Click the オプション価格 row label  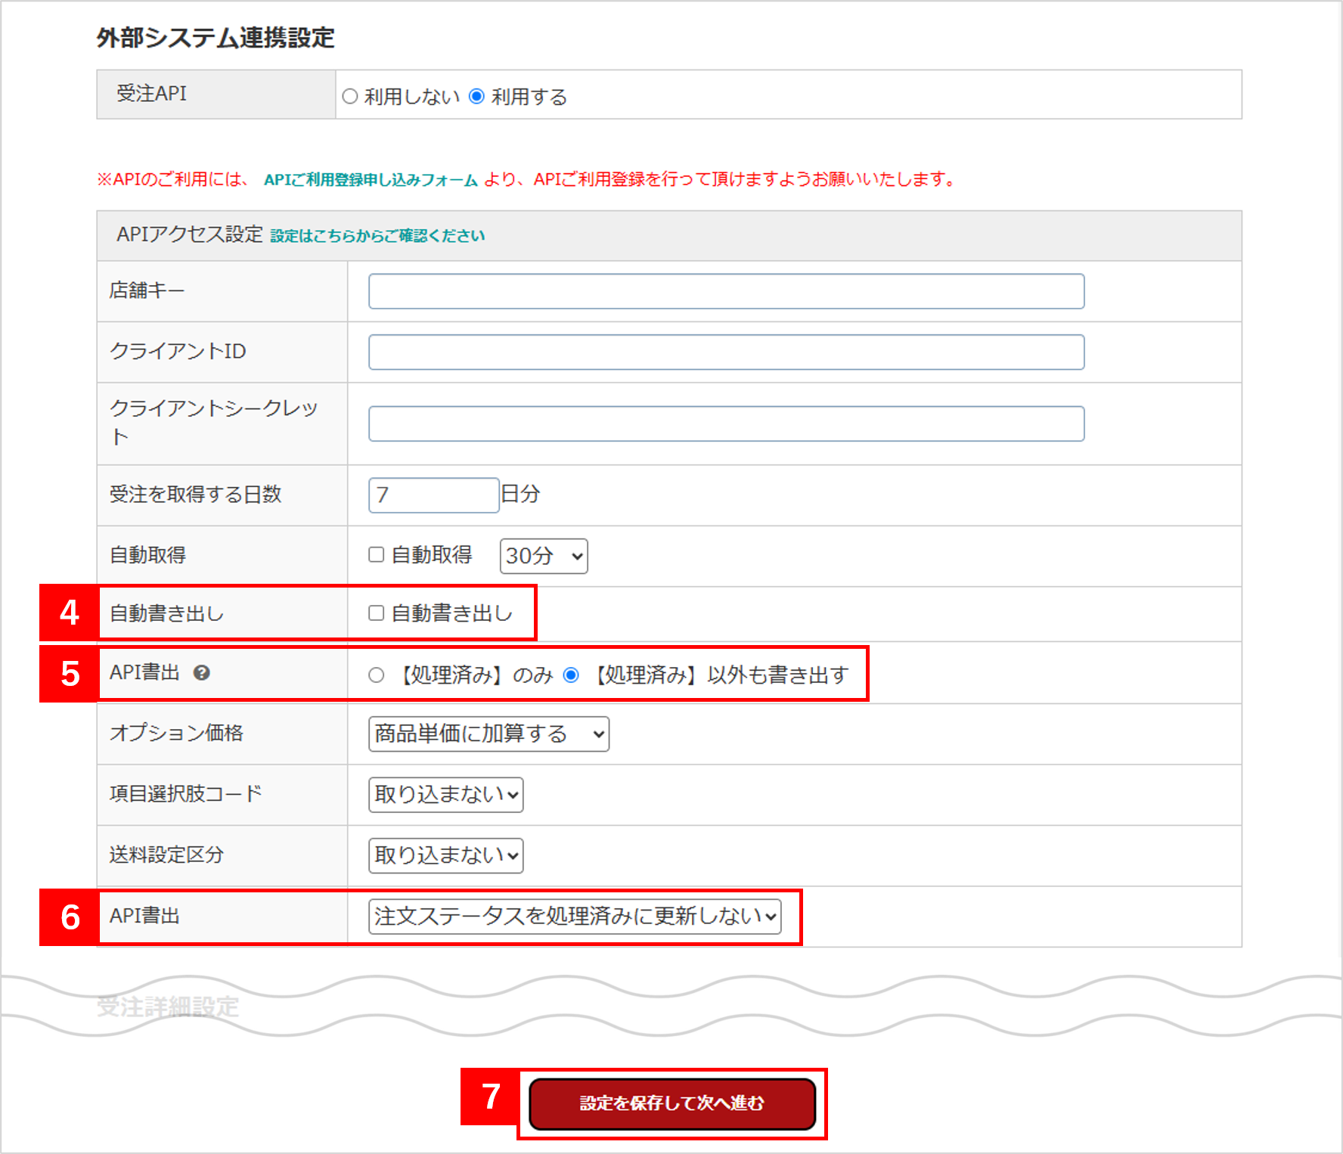pyautogui.click(x=176, y=733)
